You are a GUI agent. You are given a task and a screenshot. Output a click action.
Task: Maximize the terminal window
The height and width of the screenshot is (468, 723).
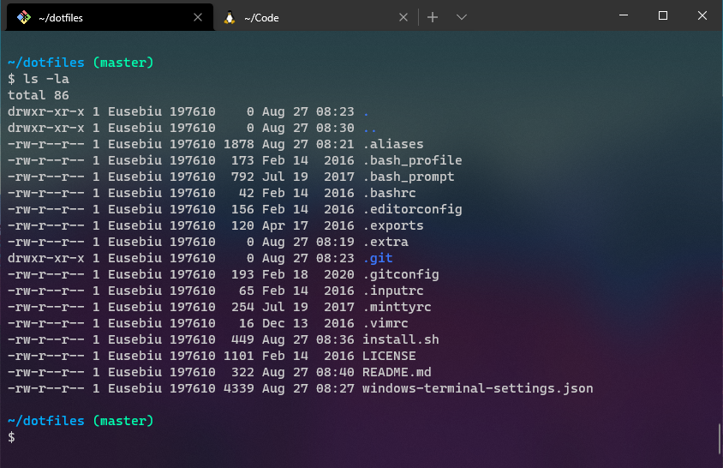[662, 15]
